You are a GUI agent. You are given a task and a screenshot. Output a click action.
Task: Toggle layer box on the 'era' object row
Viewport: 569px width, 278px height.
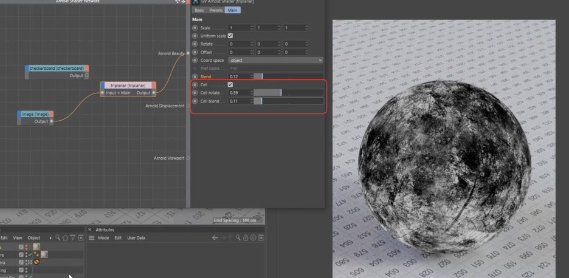point(21,262)
